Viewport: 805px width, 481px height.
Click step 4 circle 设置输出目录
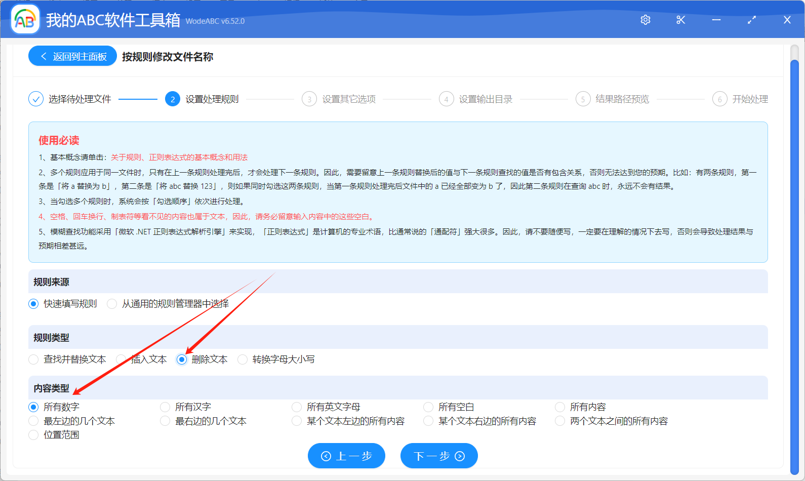click(x=446, y=99)
